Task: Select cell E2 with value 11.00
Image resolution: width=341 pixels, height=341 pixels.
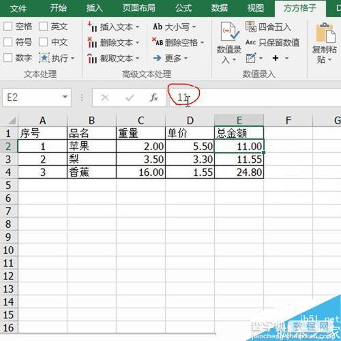Action: 239,146
